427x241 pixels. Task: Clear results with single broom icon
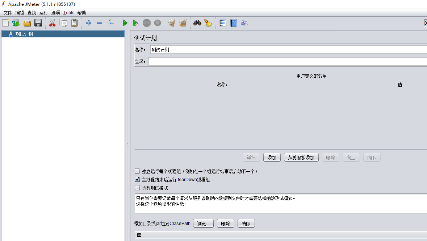coord(172,23)
